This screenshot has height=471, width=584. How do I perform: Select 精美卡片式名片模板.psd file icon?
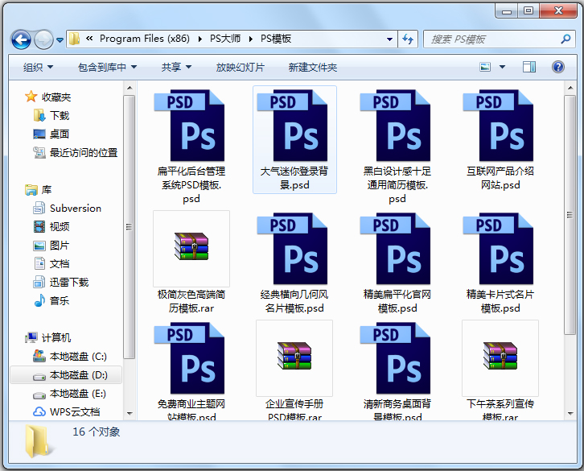coord(500,249)
